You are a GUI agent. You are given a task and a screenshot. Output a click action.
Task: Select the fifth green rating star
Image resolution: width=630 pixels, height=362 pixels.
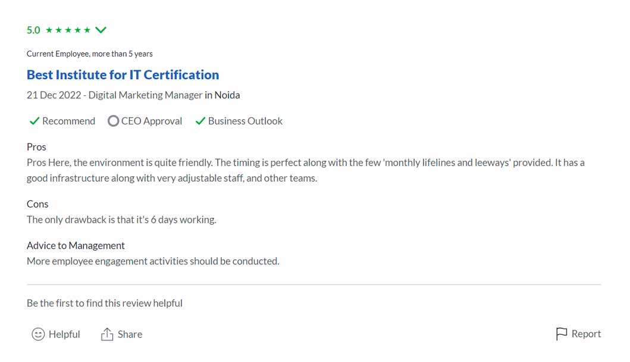tap(87, 30)
